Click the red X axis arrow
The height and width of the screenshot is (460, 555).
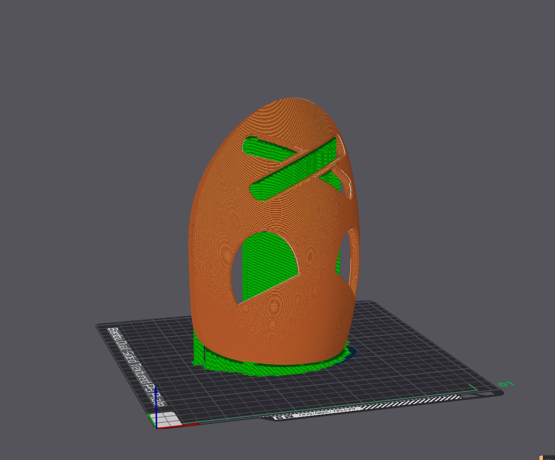tap(177, 425)
